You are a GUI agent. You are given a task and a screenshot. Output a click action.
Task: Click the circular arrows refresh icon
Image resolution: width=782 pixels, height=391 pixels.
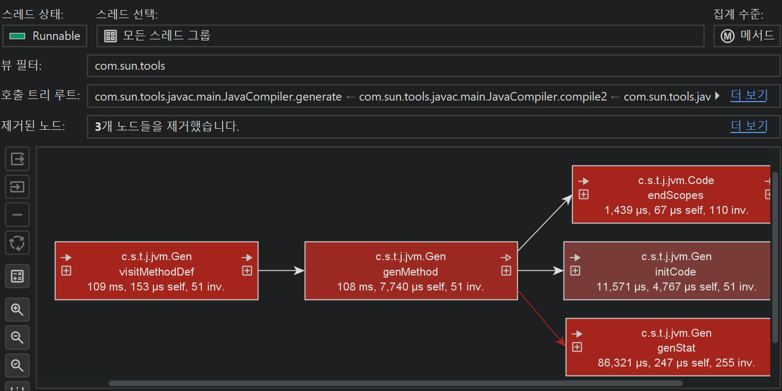coord(17,243)
